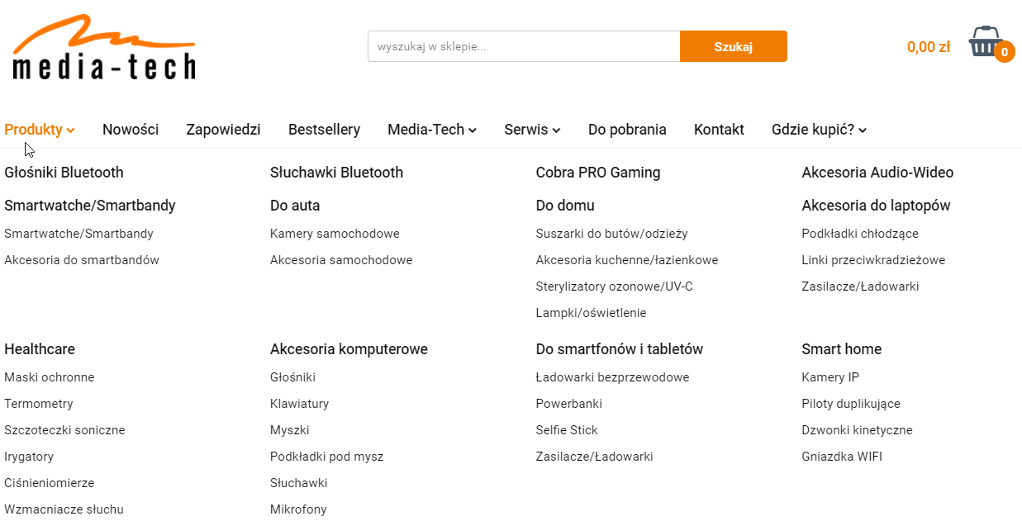1022x521 pixels.
Task: Select Zapowiedzi in the navigation bar
Action: click(x=223, y=130)
